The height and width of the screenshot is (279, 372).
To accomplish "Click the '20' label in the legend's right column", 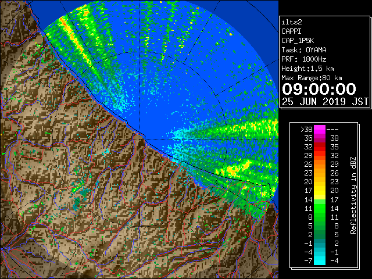I will (334, 191).
